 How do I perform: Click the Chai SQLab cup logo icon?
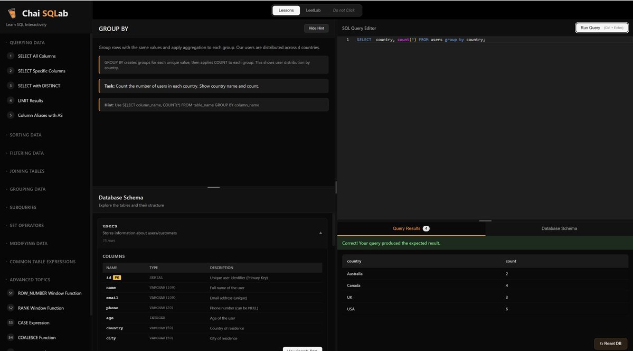click(x=12, y=13)
